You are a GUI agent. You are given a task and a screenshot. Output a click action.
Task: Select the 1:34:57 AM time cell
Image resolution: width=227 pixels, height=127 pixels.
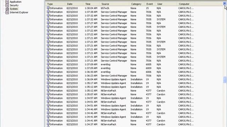pyautogui.click(x=91, y=98)
